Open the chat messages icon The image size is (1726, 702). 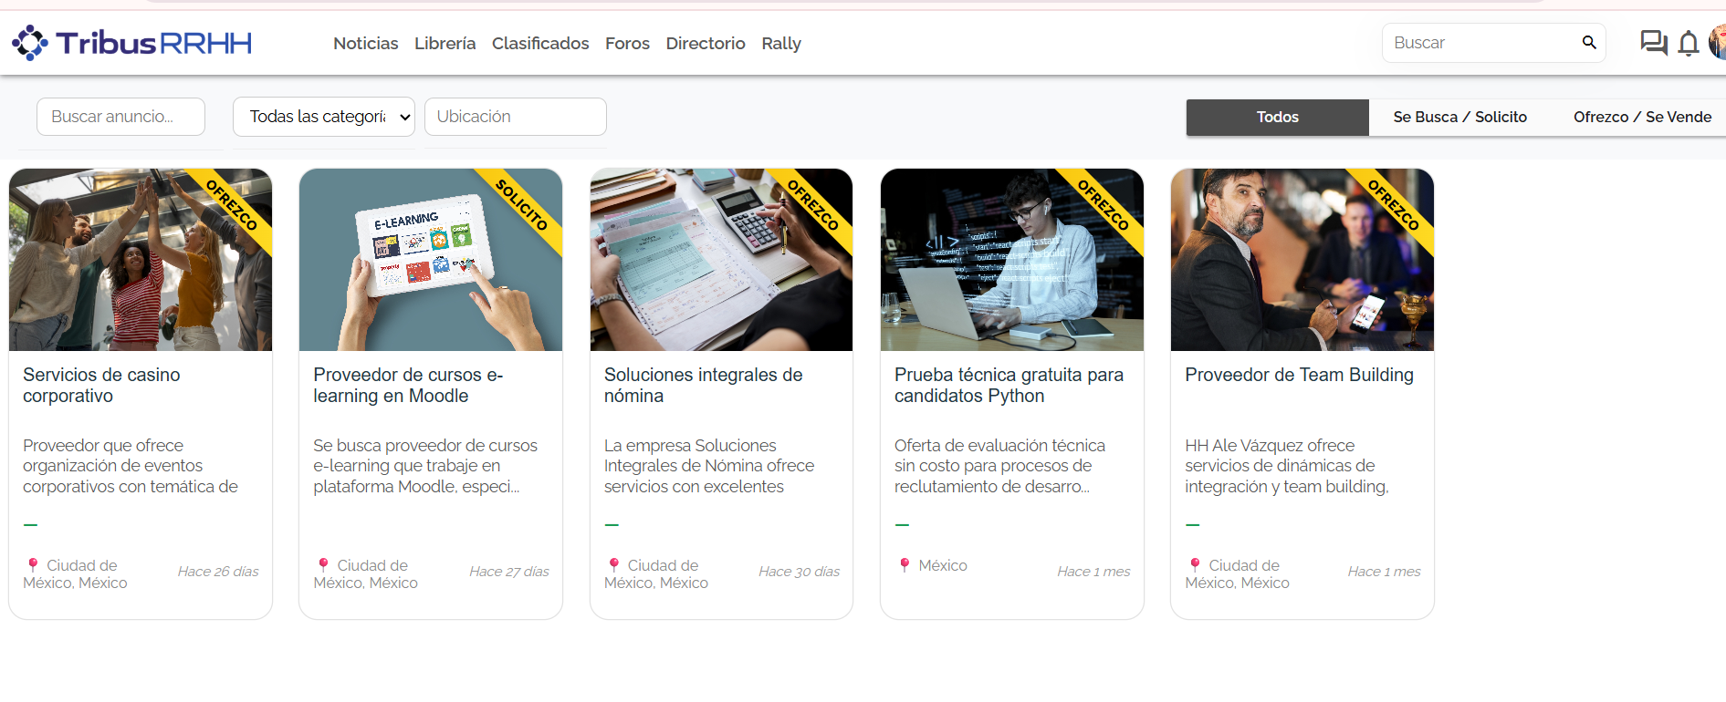coord(1653,43)
